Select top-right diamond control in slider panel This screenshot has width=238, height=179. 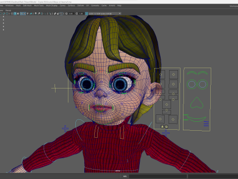[174, 75]
